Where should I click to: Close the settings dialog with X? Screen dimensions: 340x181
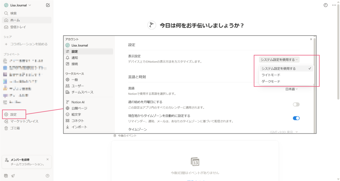[311, 39]
